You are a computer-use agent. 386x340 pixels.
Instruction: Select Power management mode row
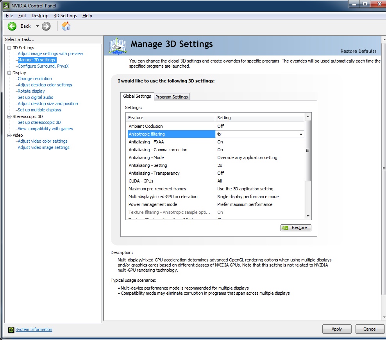coord(216,205)
